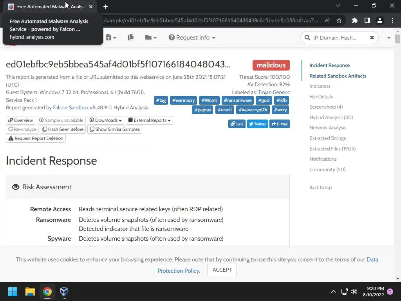Share the report via E-Mail

pos(280,124)
